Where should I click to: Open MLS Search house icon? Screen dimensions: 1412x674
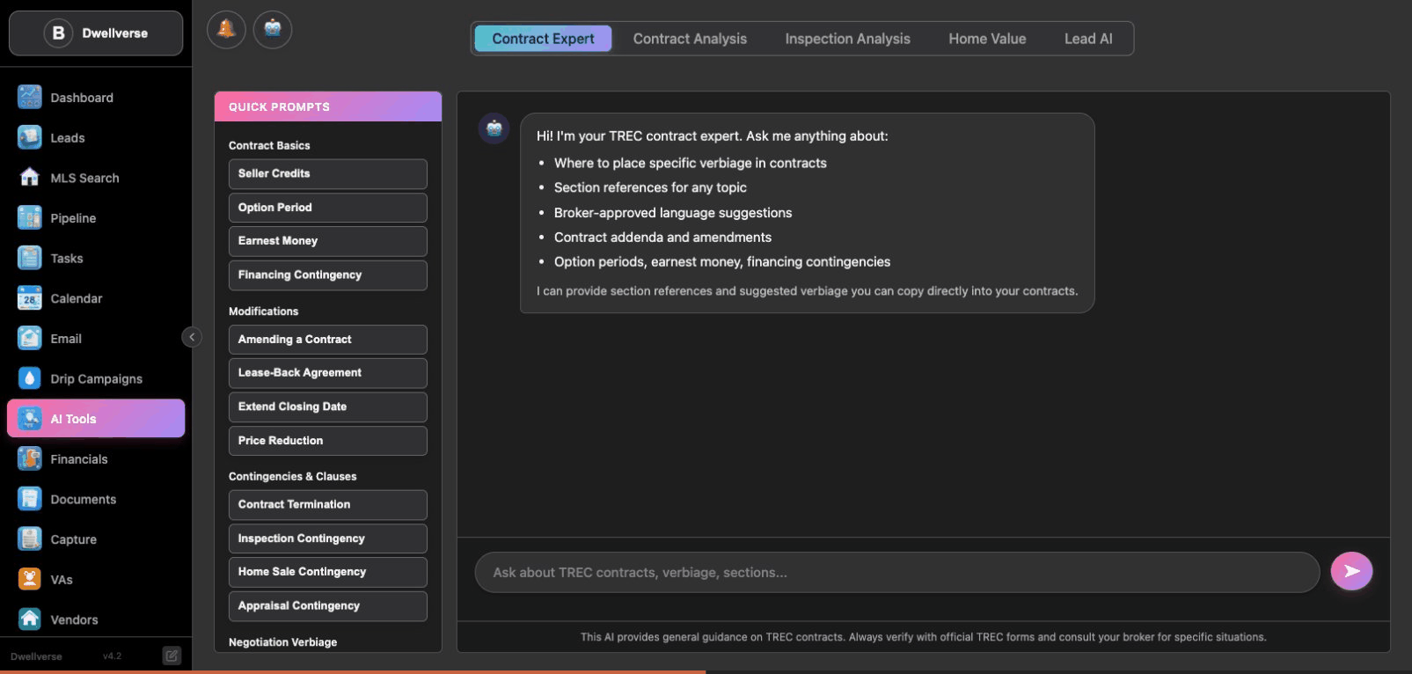pyautogui.click(x=30, y=178)
